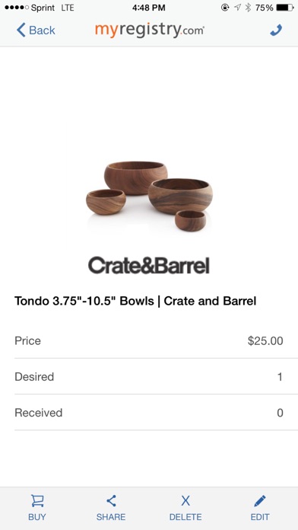The width and height of the screenshot is (298, 530).
Task: Tap the Share icon
Action: [111, 500]
